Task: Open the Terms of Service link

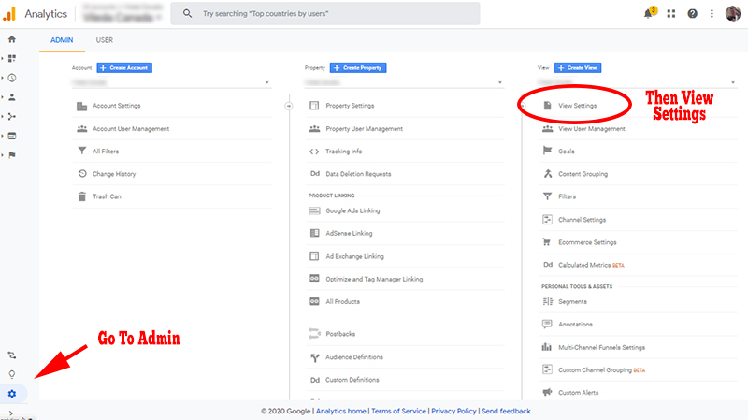Action: (399, 411)
